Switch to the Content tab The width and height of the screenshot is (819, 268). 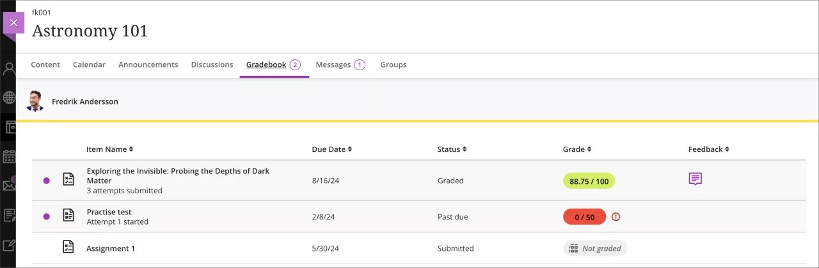coord(45,64)
